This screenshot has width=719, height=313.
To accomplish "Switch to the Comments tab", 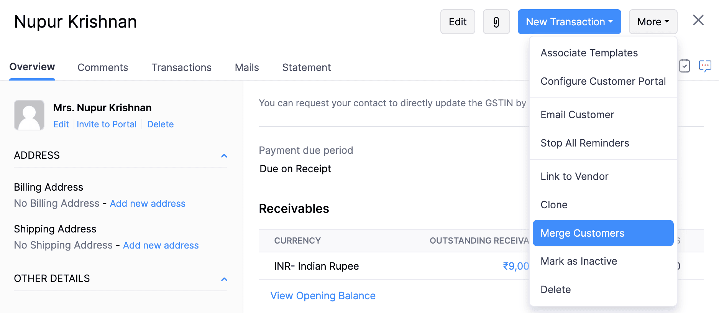I will point(103,68).
